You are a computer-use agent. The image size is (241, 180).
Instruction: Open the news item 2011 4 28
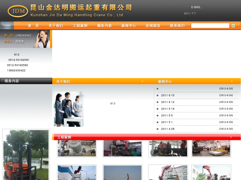tap(168, 129)
